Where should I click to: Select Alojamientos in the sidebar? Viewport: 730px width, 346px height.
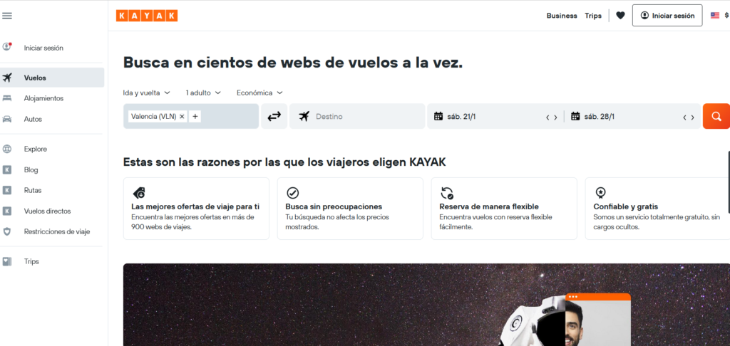click(52, 98)
